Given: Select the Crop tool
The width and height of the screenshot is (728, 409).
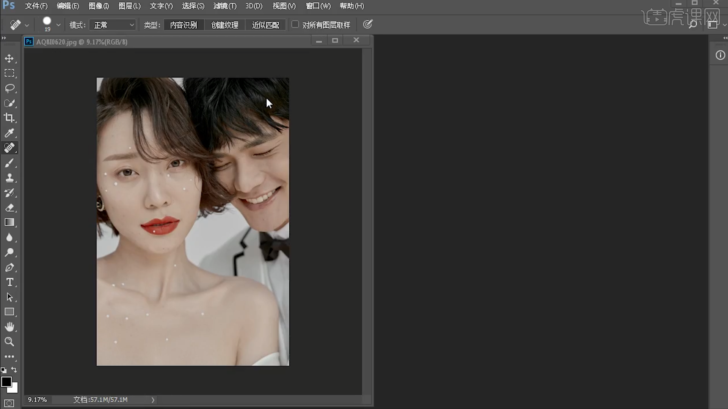Looking at the screenshot, I should pyautogui.click(x=9, y=118).
